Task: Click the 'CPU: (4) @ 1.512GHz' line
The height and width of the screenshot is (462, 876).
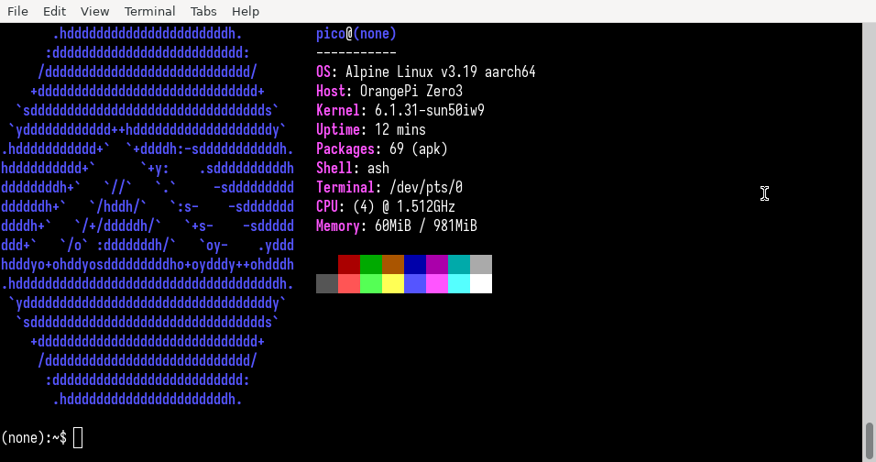Action: point(386,206)
